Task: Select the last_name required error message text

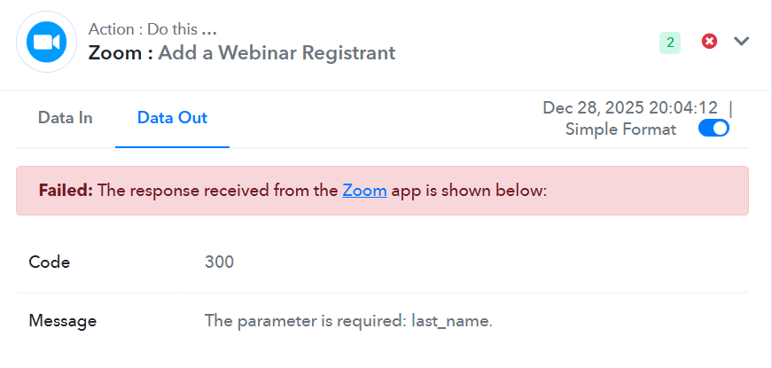Action: (x=348, y=320)
